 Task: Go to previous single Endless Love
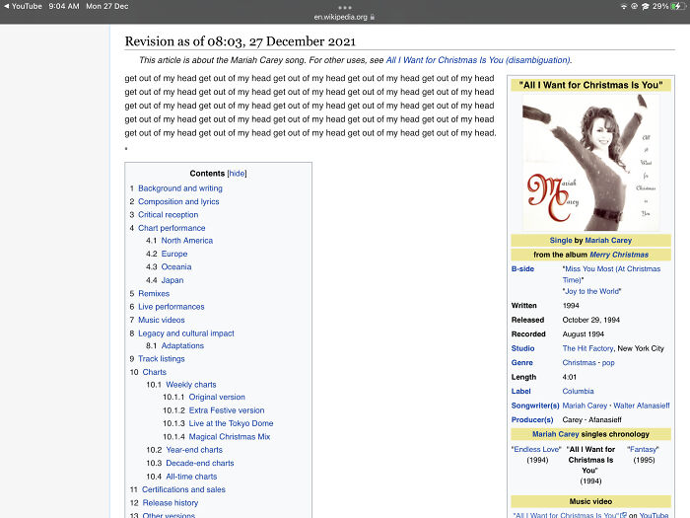[x=536, y=449]
